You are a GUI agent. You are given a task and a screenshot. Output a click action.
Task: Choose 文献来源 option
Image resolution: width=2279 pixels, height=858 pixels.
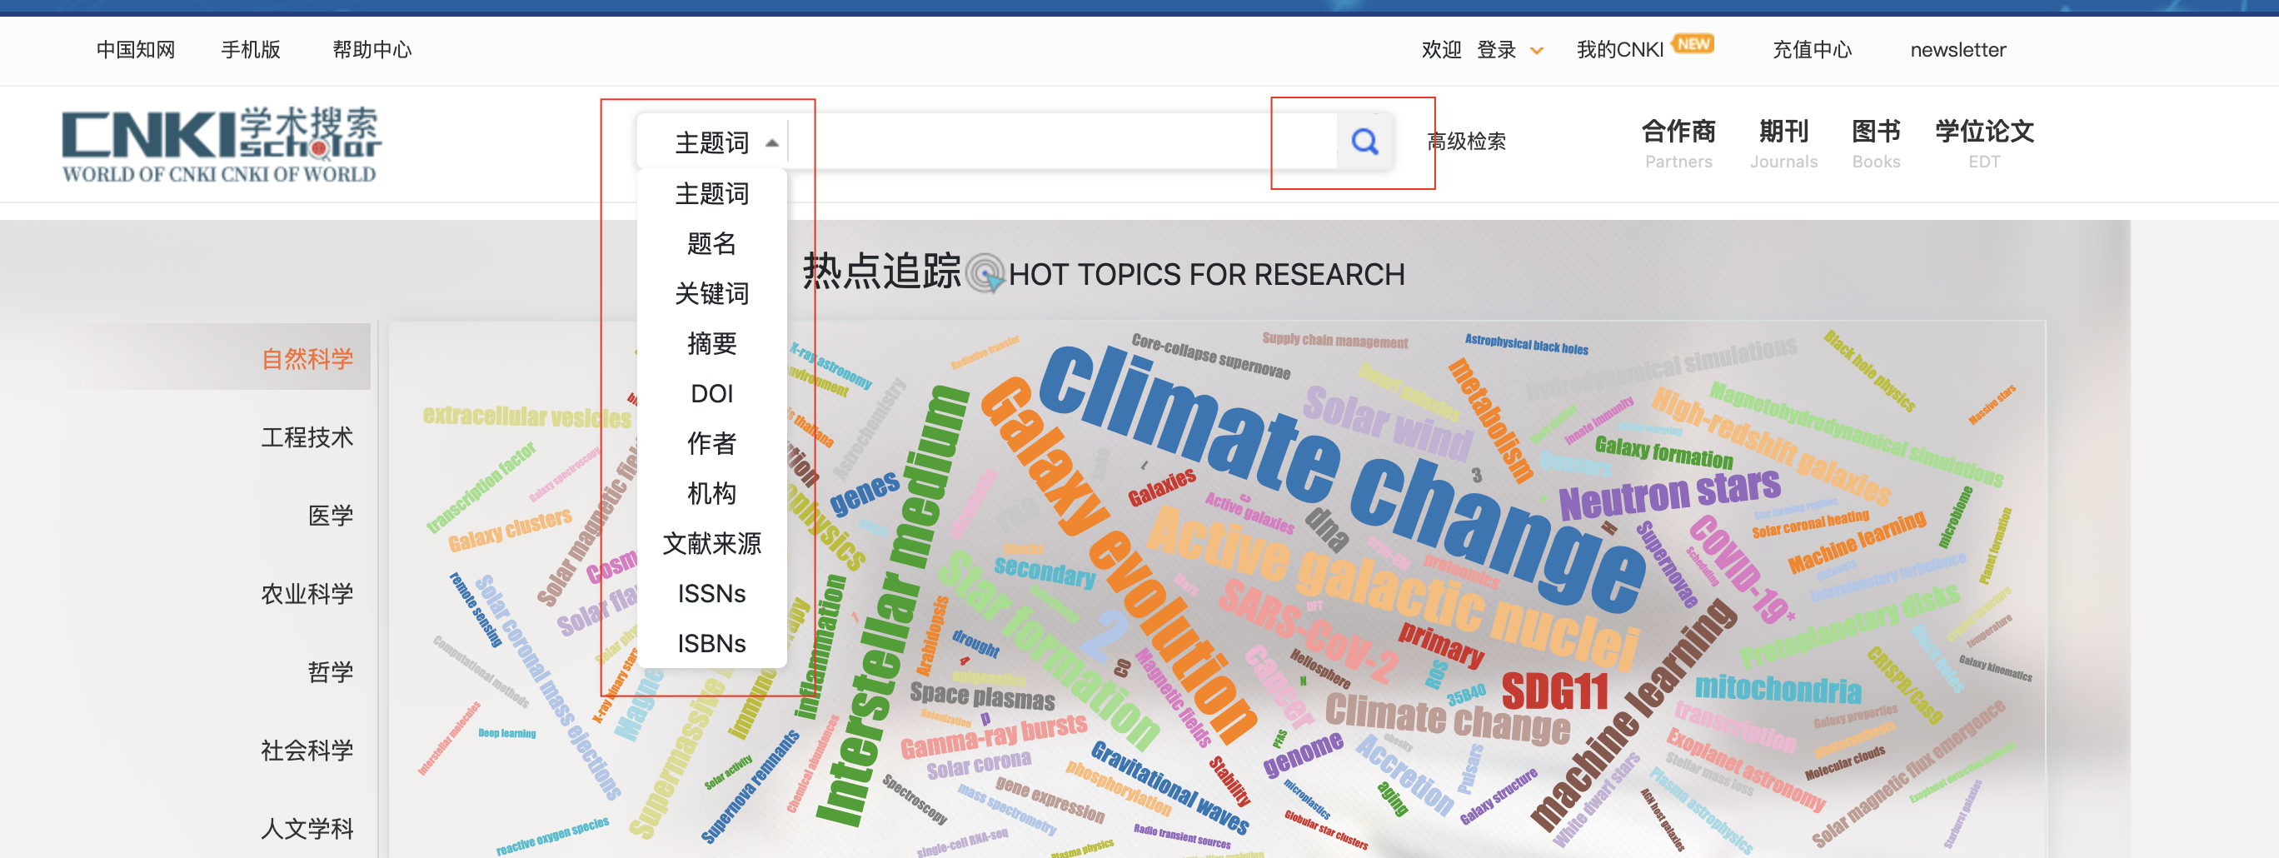pyautogui.click(x=711, y=543)
